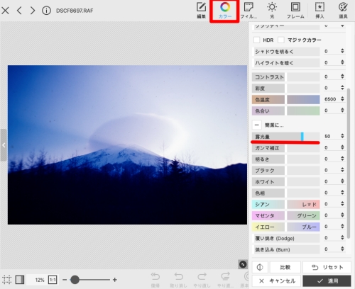This screenshot has width=355, height=289.
Task: Enable the マジックカラー checkbox
Action: tap(281, 40)
